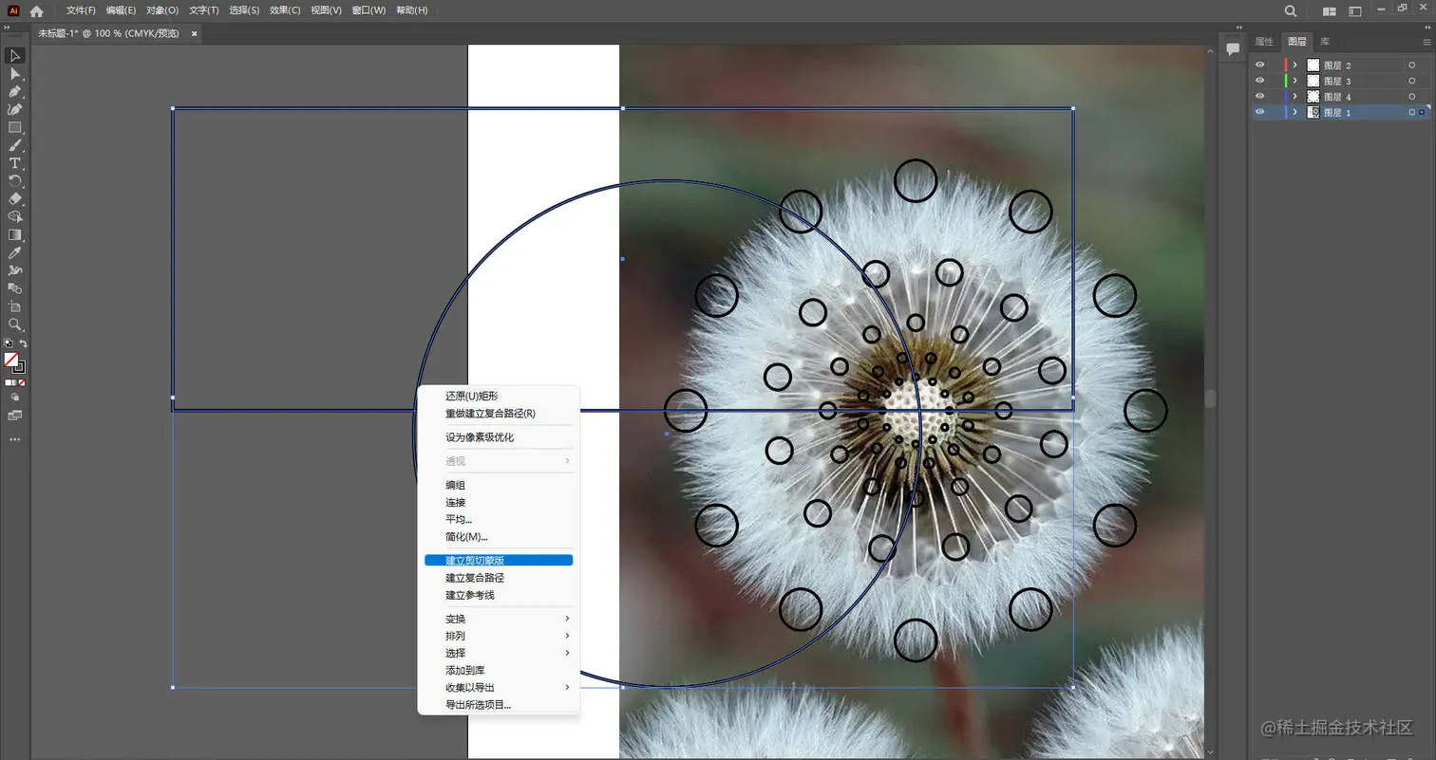Close the 未标题-1 document tab
Viewport: 1436px width, 760px height.
(x=195, y=33)
